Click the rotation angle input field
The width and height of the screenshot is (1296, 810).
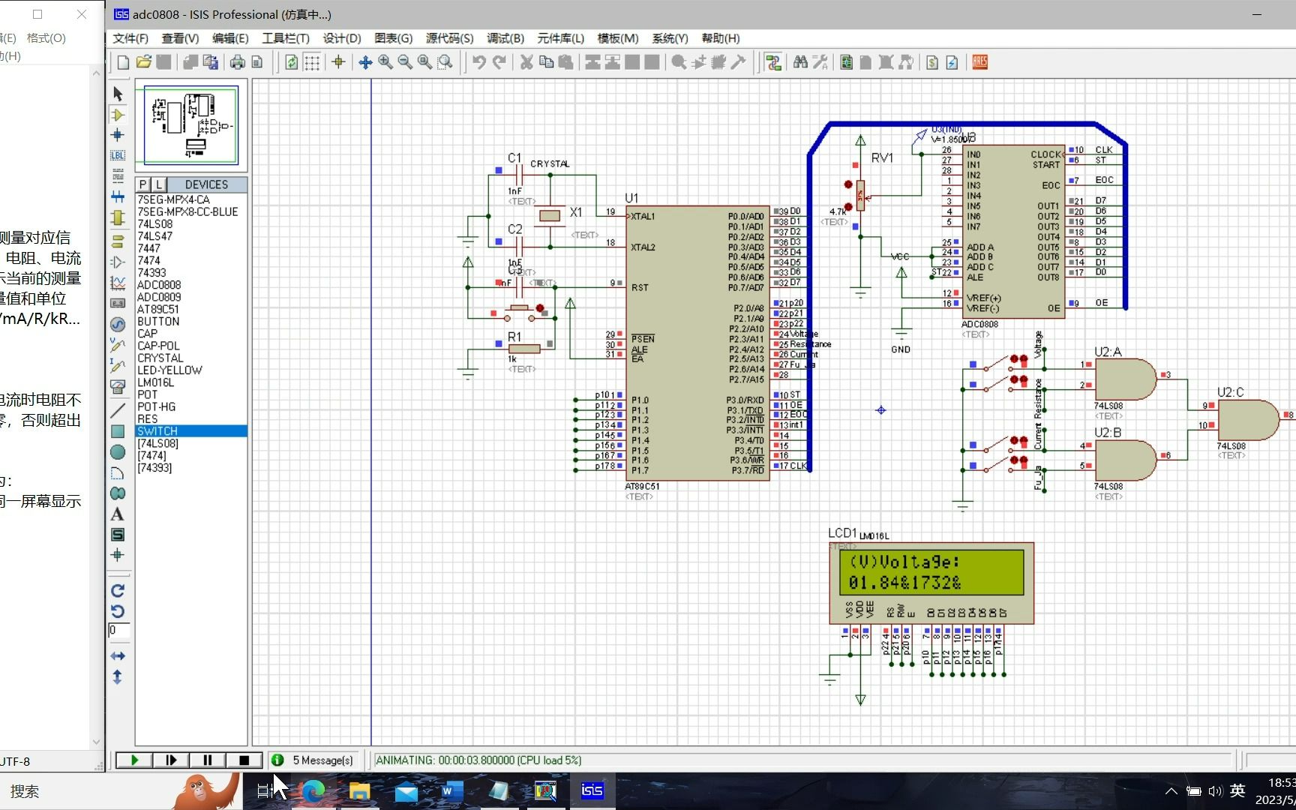click(x=118, y=630)
